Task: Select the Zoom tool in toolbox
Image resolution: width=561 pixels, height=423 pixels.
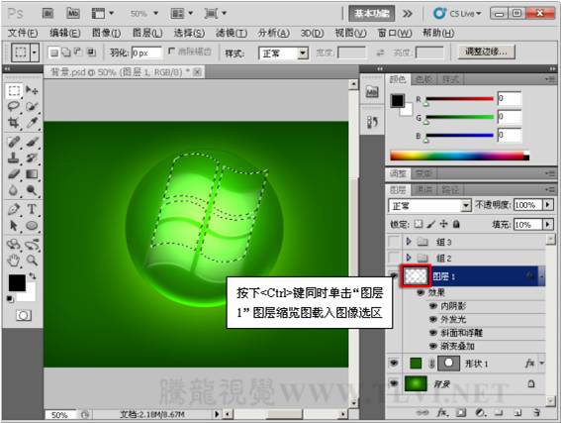Action: 32,261
